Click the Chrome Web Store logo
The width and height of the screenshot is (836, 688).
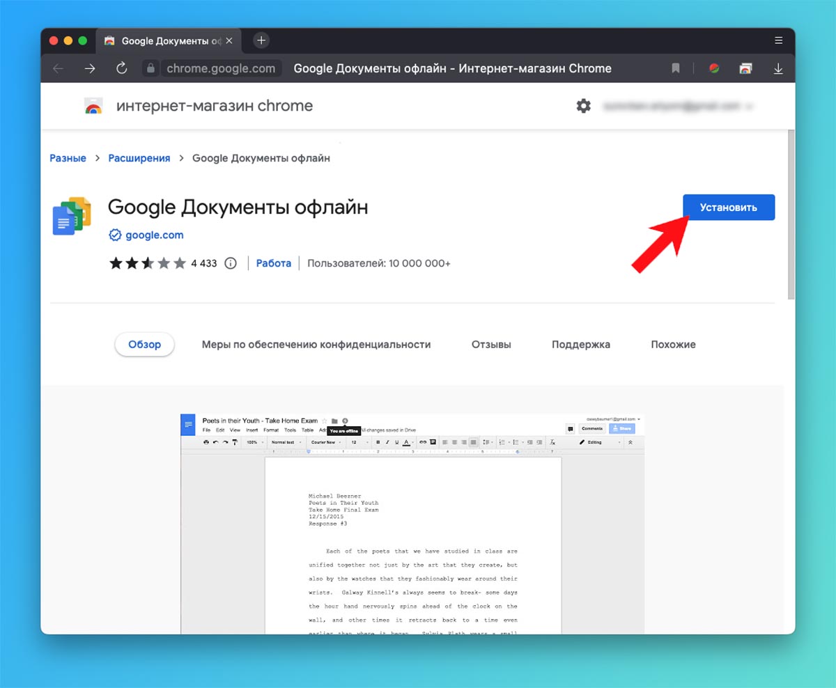tap(93, 107)
